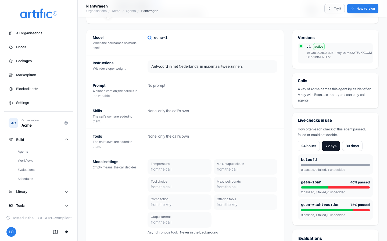387x241 pixels.
Task: Open documentation via the book icon
Action: coord(55,232)
